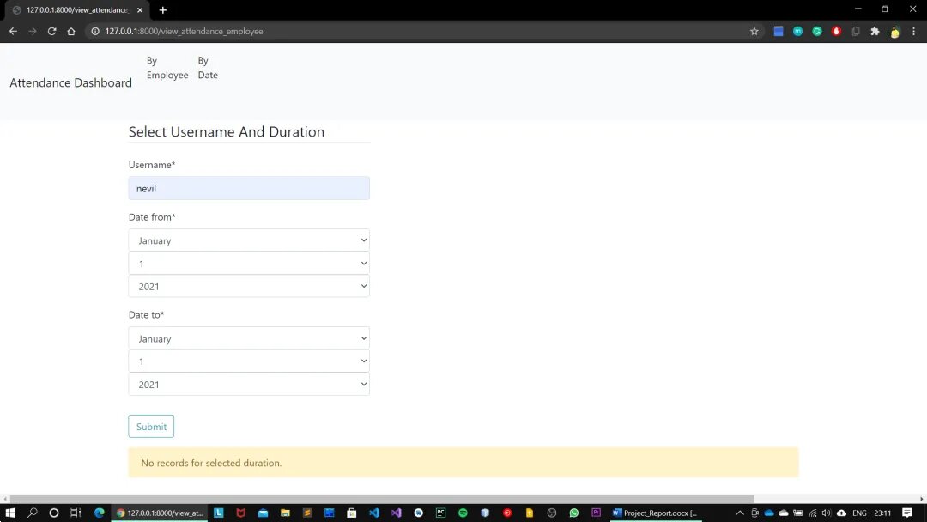Open the clock showing 23:11
This screenshot has height=522, width=927.
pyautogui.click(x=882, y=513)
